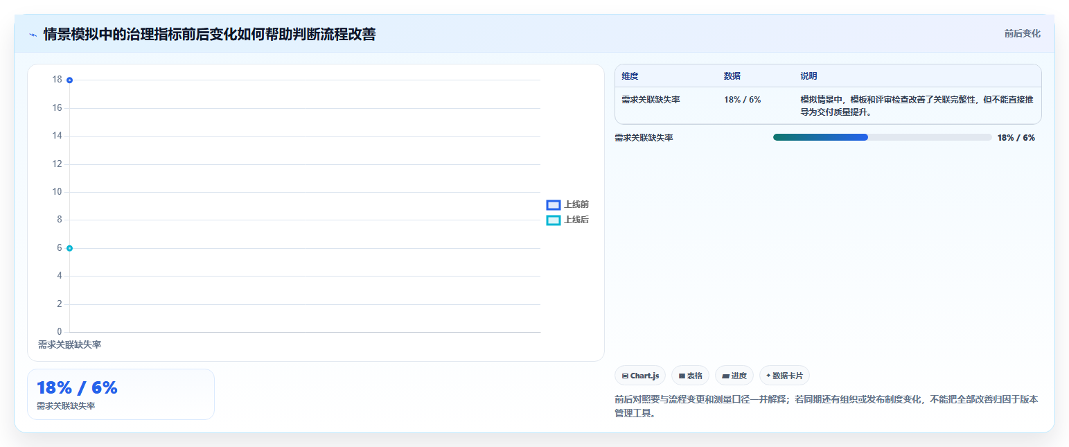Click the blue data point at 18
Viewport: 1069px width, 447px height.
click(x=70, y=80)
